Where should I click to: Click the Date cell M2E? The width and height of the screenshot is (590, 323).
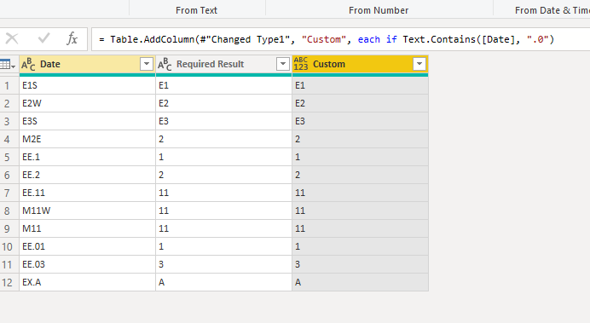[x=87, y=139]
